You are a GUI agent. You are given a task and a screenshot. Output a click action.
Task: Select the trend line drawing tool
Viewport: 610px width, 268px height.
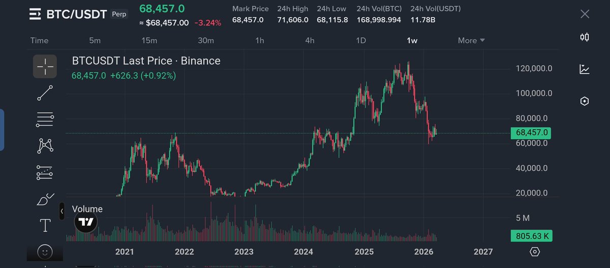point(45,93)
